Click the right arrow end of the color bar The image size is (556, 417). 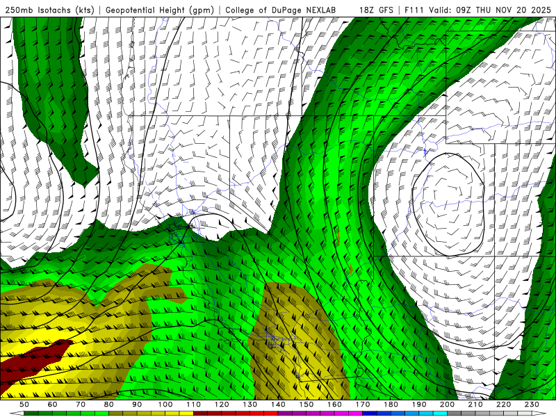point(539,414)
